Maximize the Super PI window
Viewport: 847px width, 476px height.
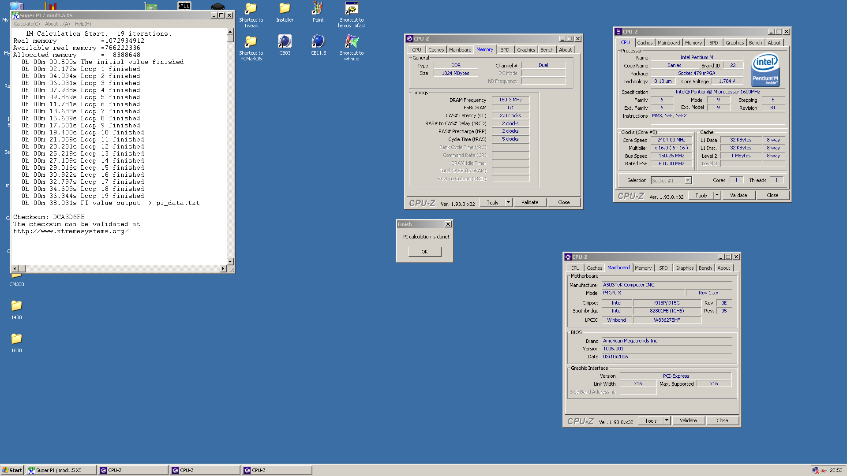[221, 15]
